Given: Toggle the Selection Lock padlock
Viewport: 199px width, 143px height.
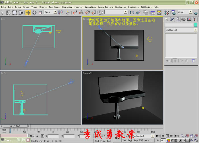Looking at the screenshot, I should tap(37, 136).
